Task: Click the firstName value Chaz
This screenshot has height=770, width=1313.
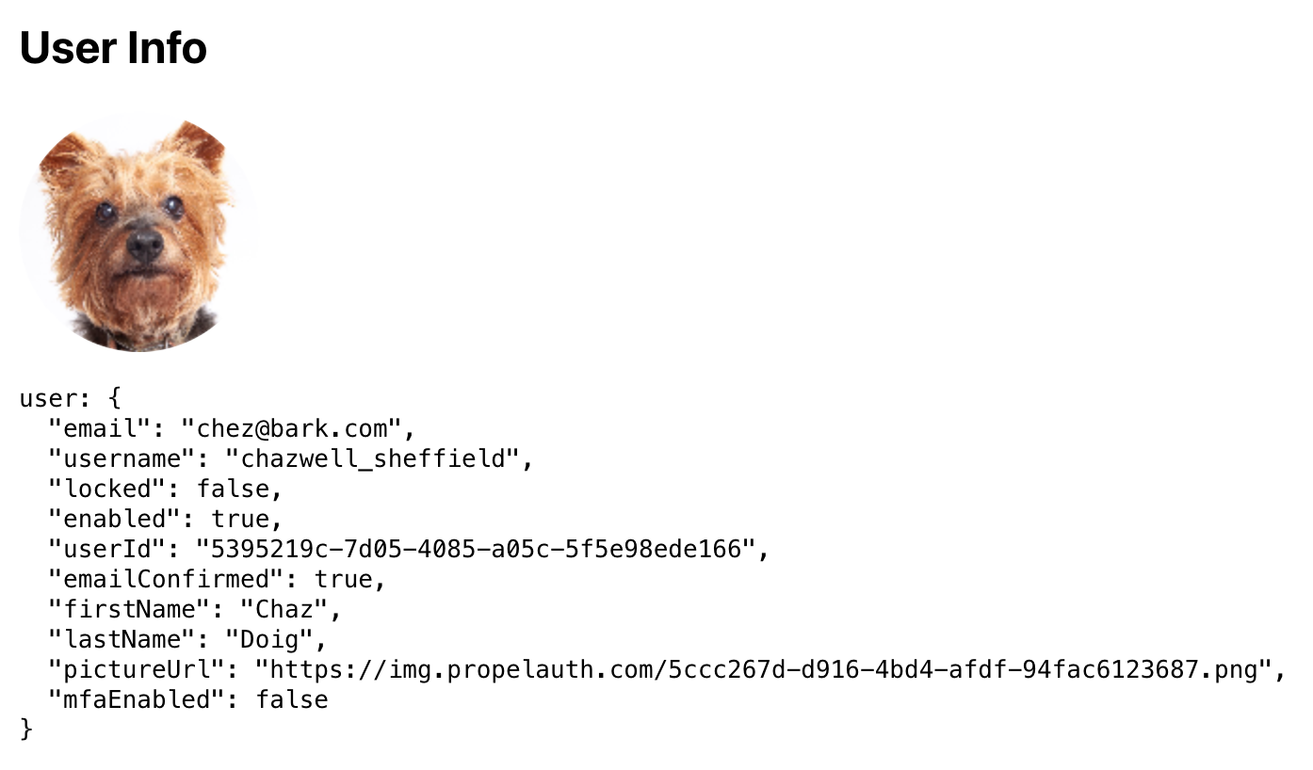Action: tap(284, 610)
